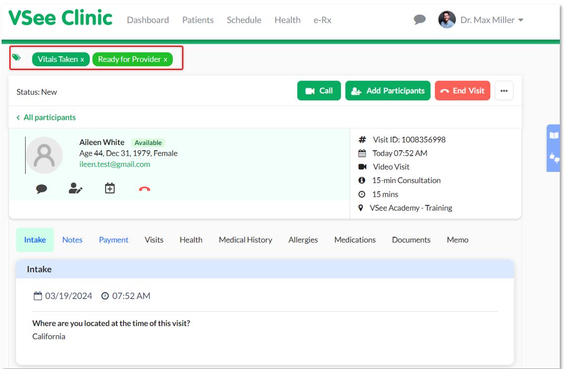The image size is (564, 369).
Task: Click the Intake section header
Action: tap(265, 269)
